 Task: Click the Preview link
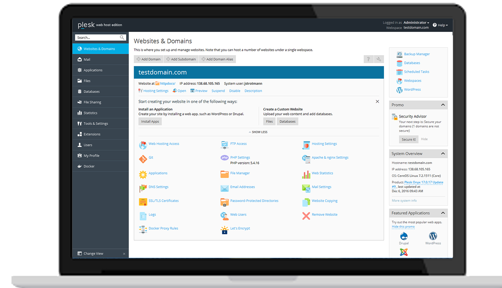199,91
